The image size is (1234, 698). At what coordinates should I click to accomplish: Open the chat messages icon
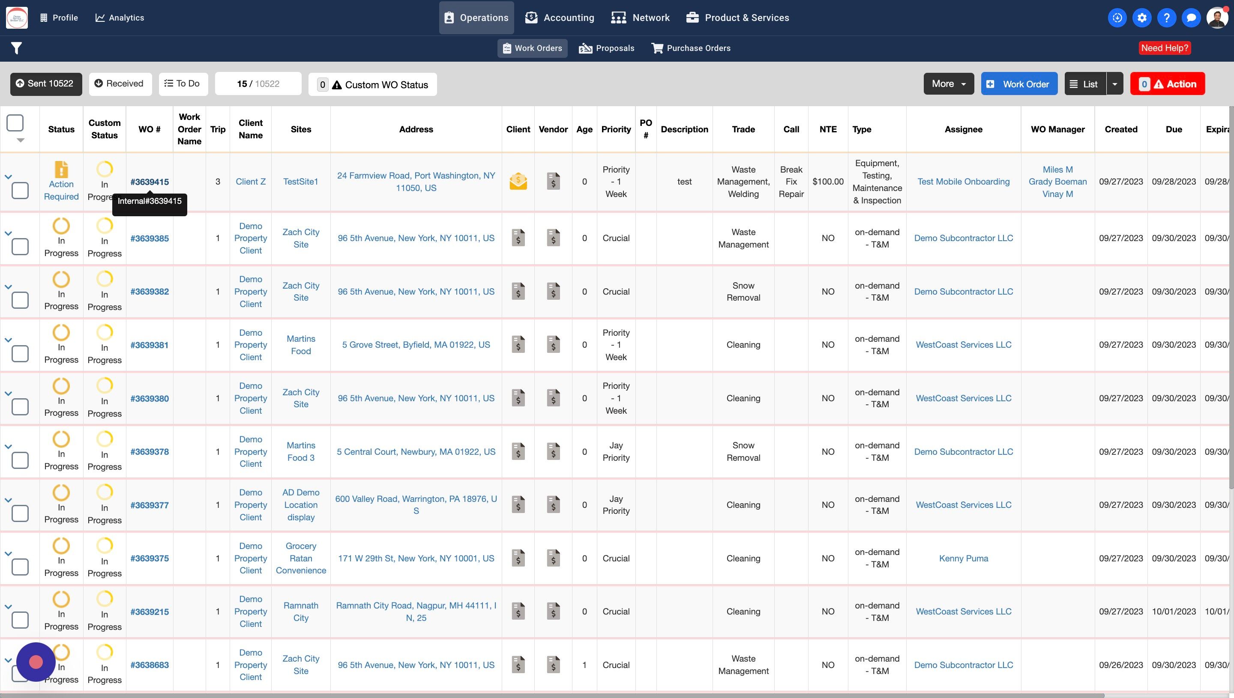1191,18
